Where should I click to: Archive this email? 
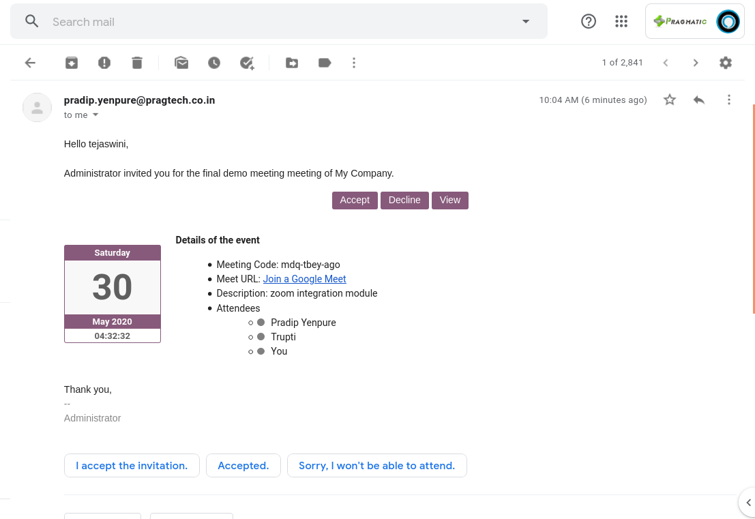(71, 63)
